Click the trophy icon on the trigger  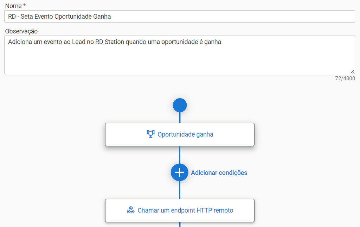(x=150, y=134)
